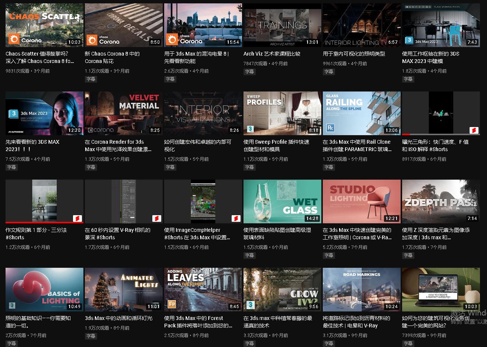Open the Velvet Material thumbnail
This screenshot has height=347, width=487.
[x=124, y=113]
